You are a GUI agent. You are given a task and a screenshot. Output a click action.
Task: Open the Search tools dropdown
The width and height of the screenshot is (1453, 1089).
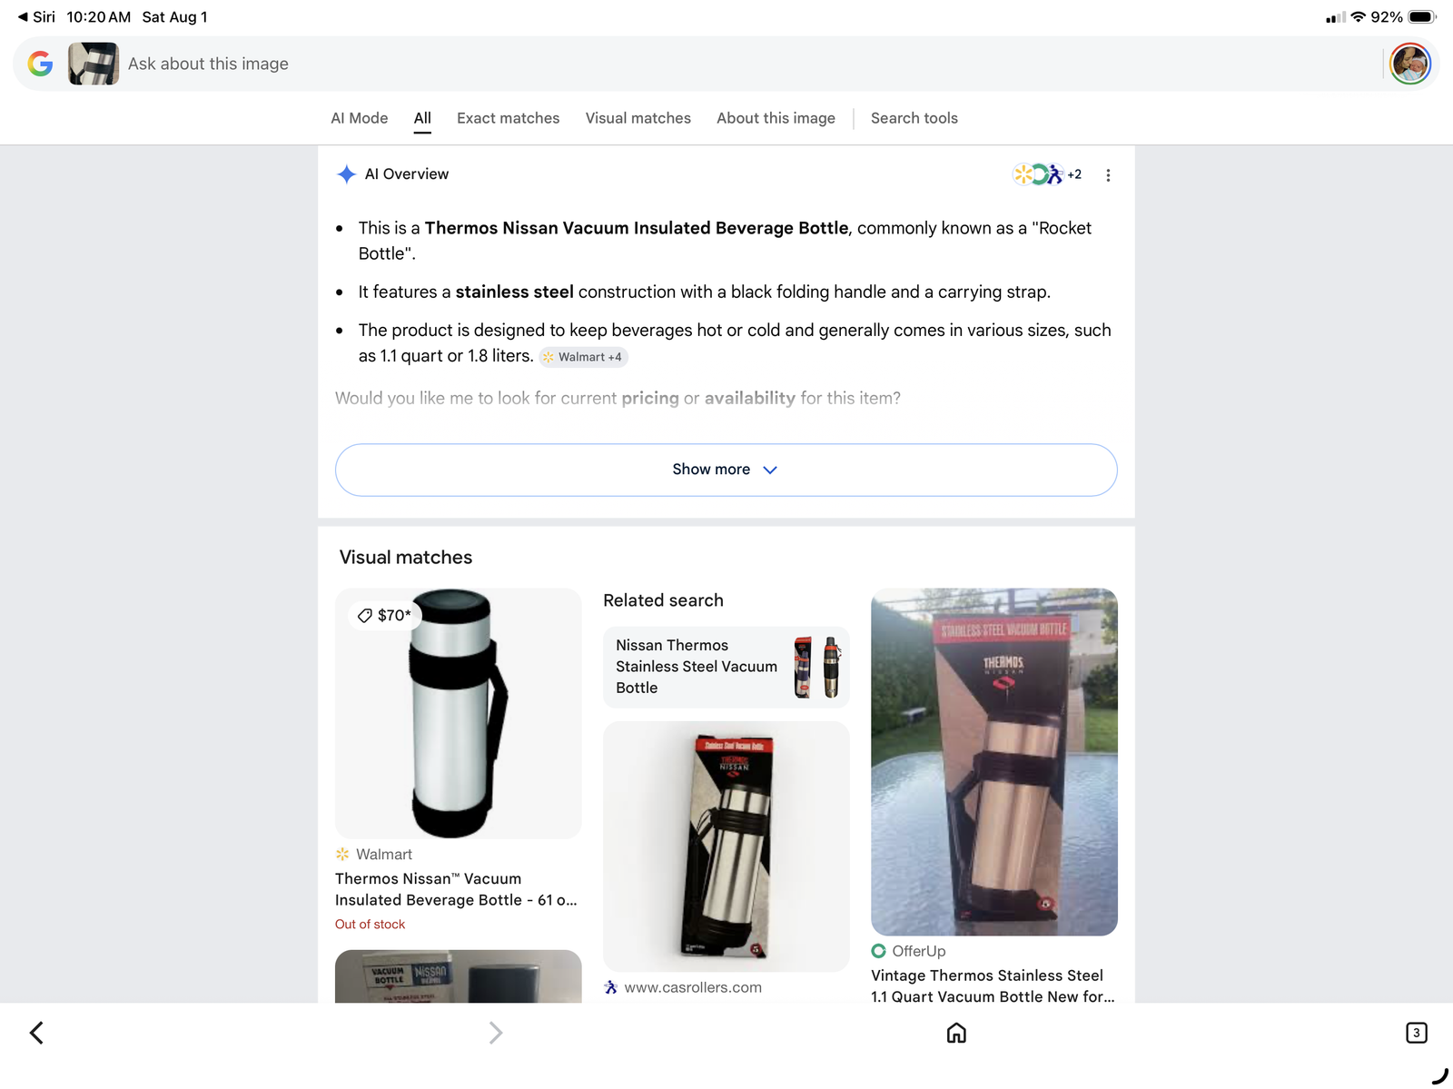(914, 118)
